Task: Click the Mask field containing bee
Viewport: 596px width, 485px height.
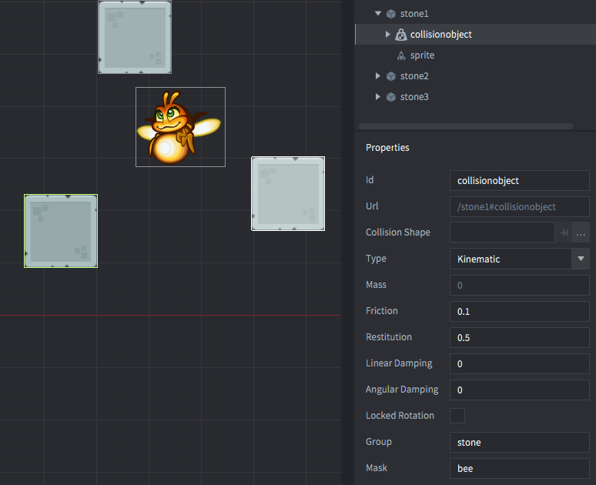Action: coord(520,468)
